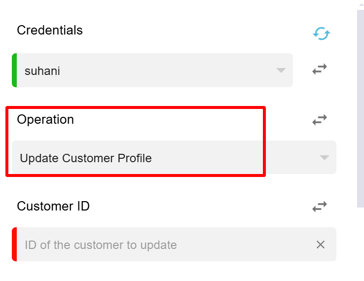Click the Customer ID section label
The image size is (364, 281).
(x=53, y=206)
